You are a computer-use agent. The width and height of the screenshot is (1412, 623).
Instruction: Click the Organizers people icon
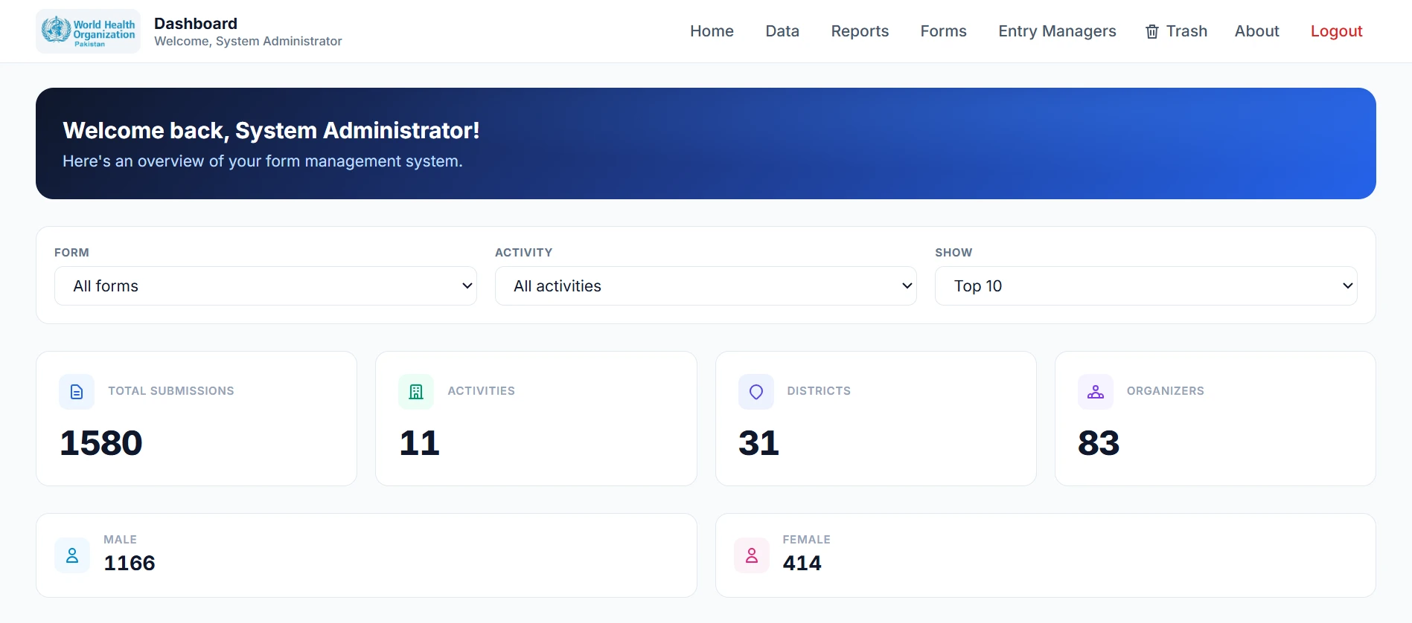point(1096,392)
